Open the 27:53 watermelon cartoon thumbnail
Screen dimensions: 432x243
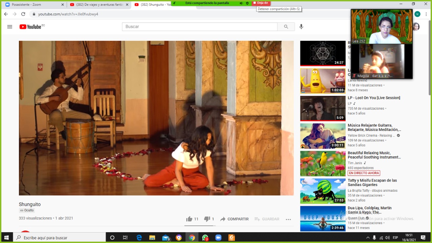[323, 191]
